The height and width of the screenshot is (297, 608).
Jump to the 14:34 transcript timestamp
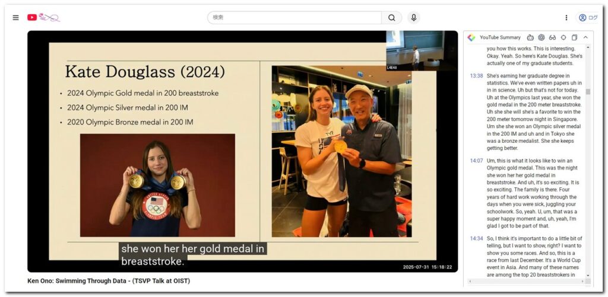476,238
